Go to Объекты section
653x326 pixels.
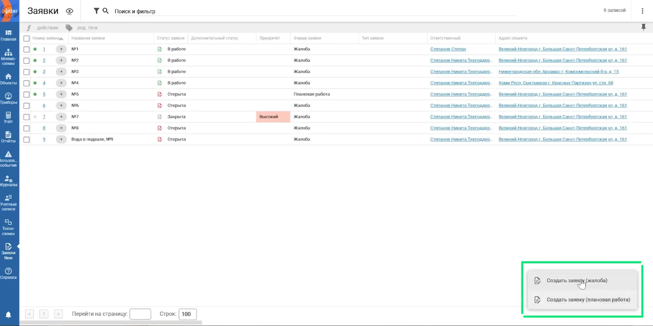[9, 78]
